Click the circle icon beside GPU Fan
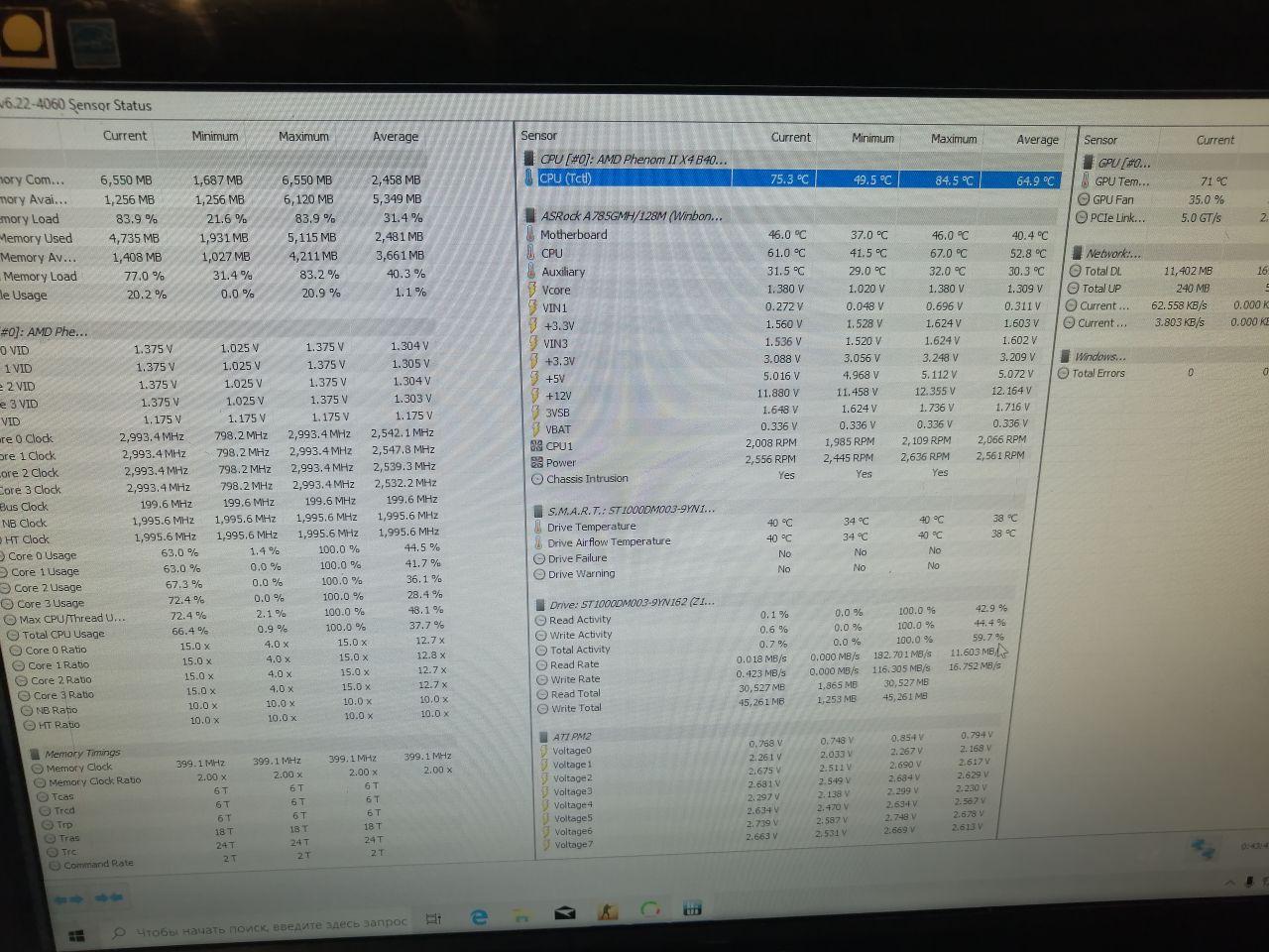Viewport: 1269px width, 952px height. (1084, 199)
